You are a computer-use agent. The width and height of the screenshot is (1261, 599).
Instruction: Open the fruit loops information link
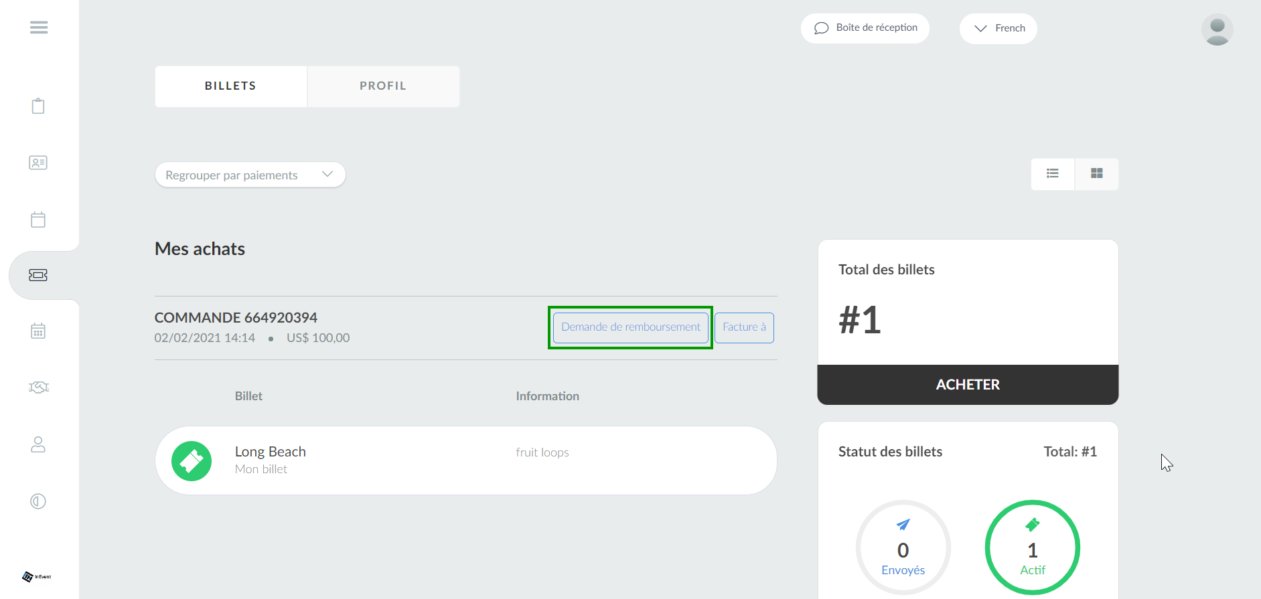(x=542, y=452)
